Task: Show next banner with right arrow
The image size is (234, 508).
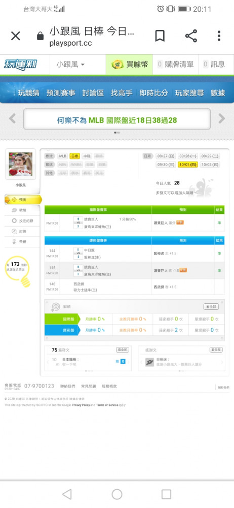Action: pyautogui.click(x=222, y=118)
